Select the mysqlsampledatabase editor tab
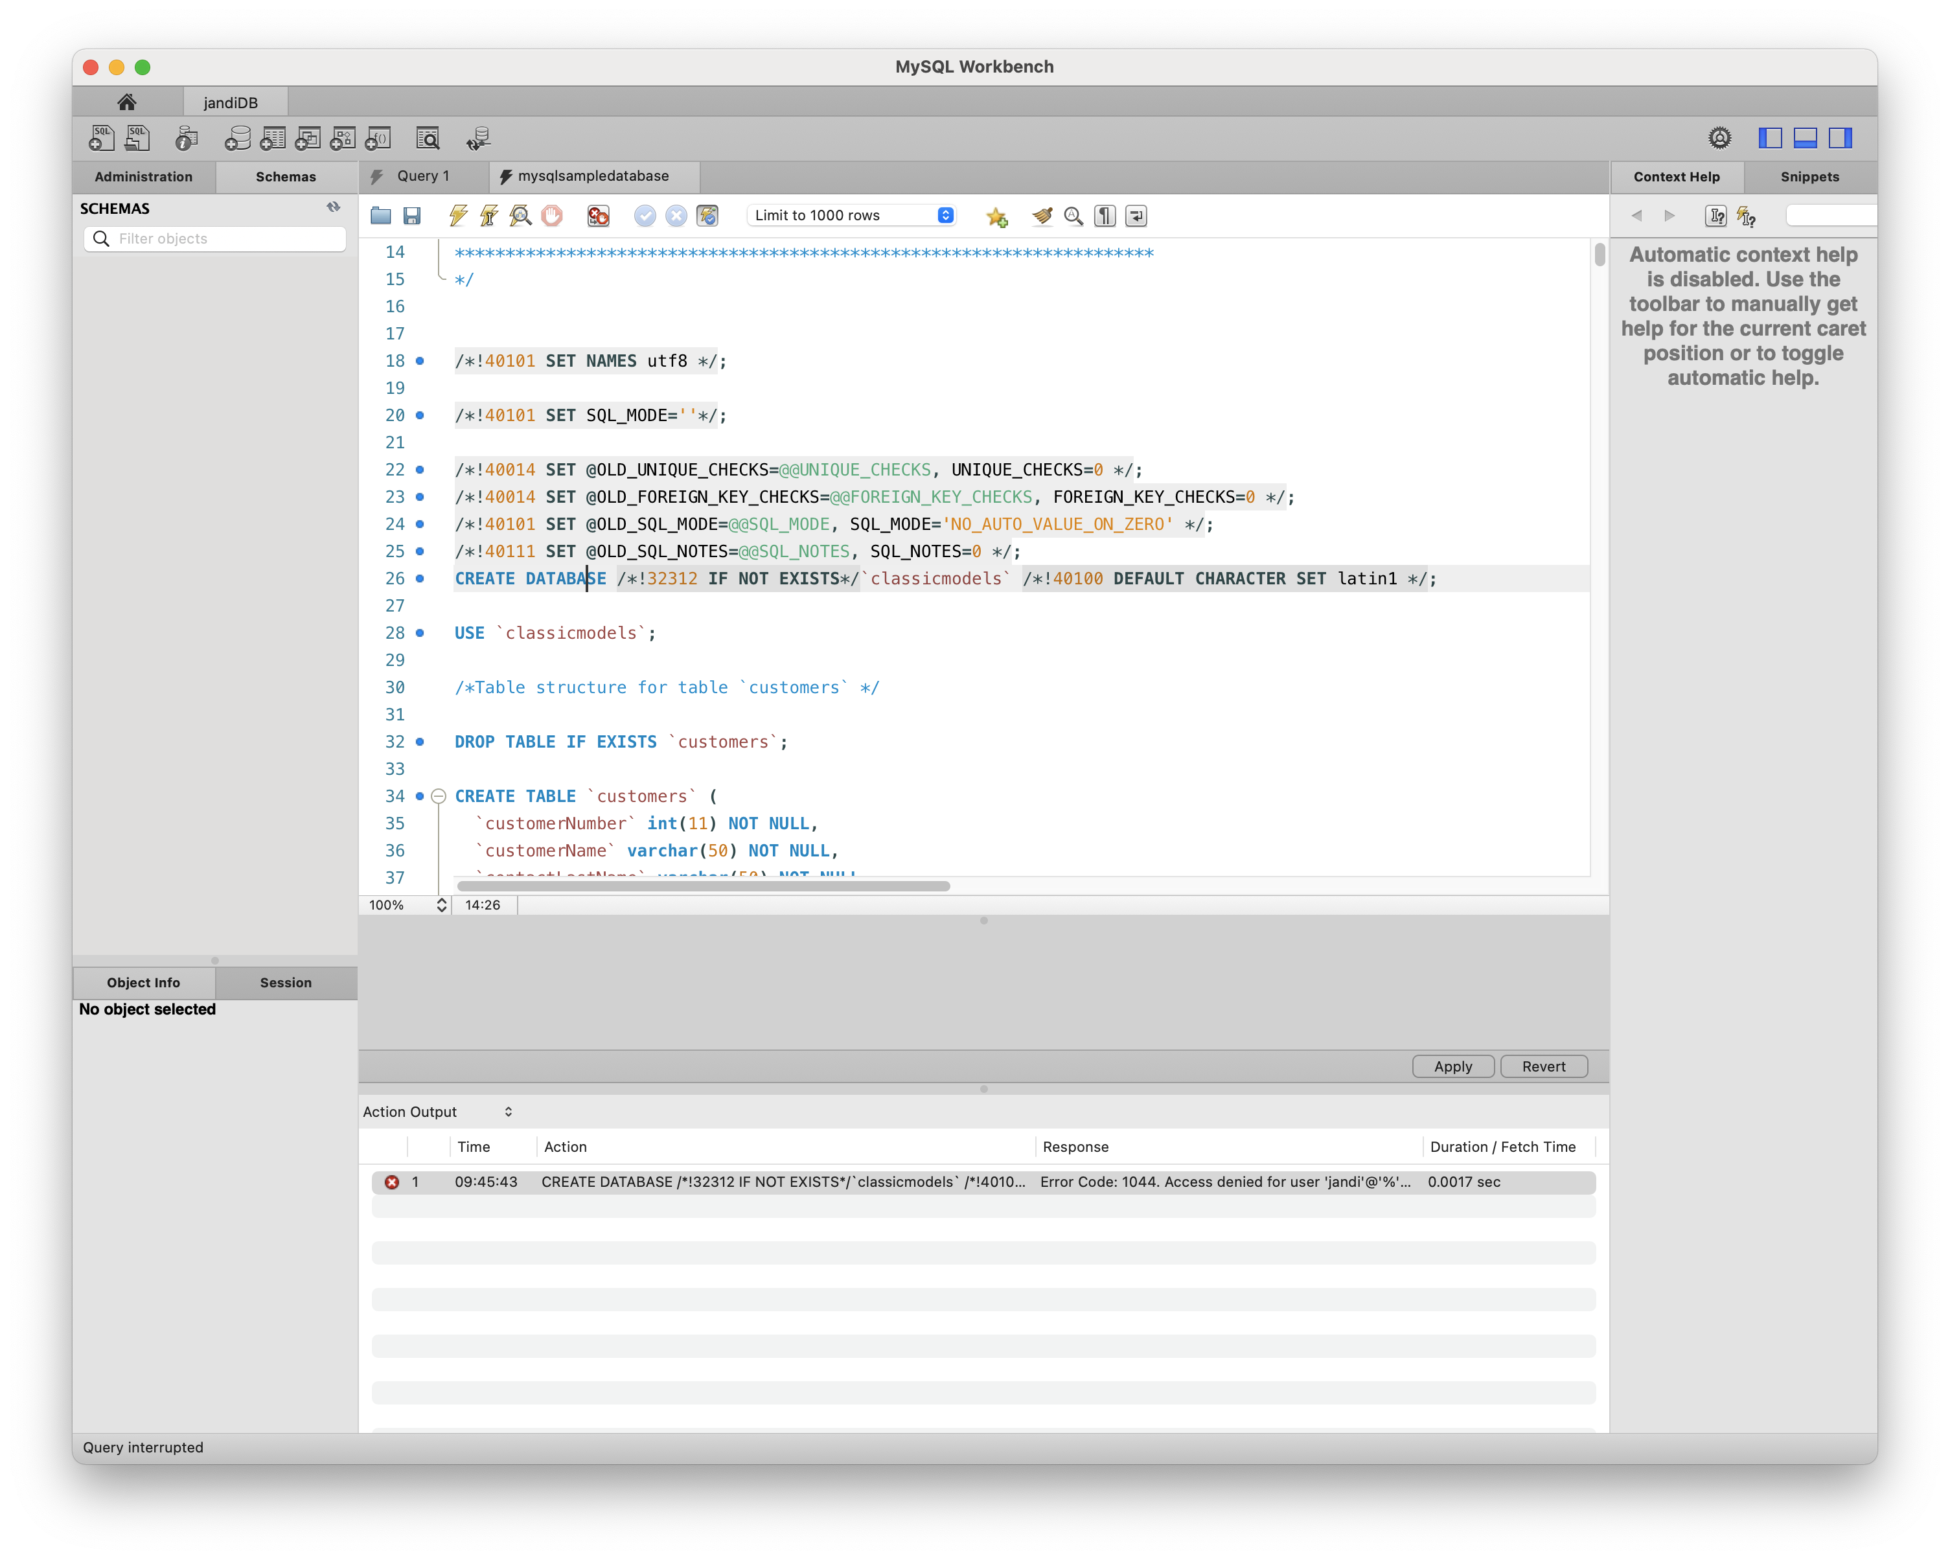Viewport: 1950px width, 1560px height. coord(593,176)
